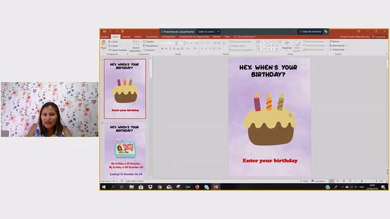
Task: Open Microsoft Store from the taskbar
Action: (141, 187)
